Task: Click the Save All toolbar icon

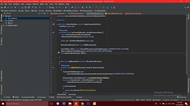Action: click(x=5, y=7)
